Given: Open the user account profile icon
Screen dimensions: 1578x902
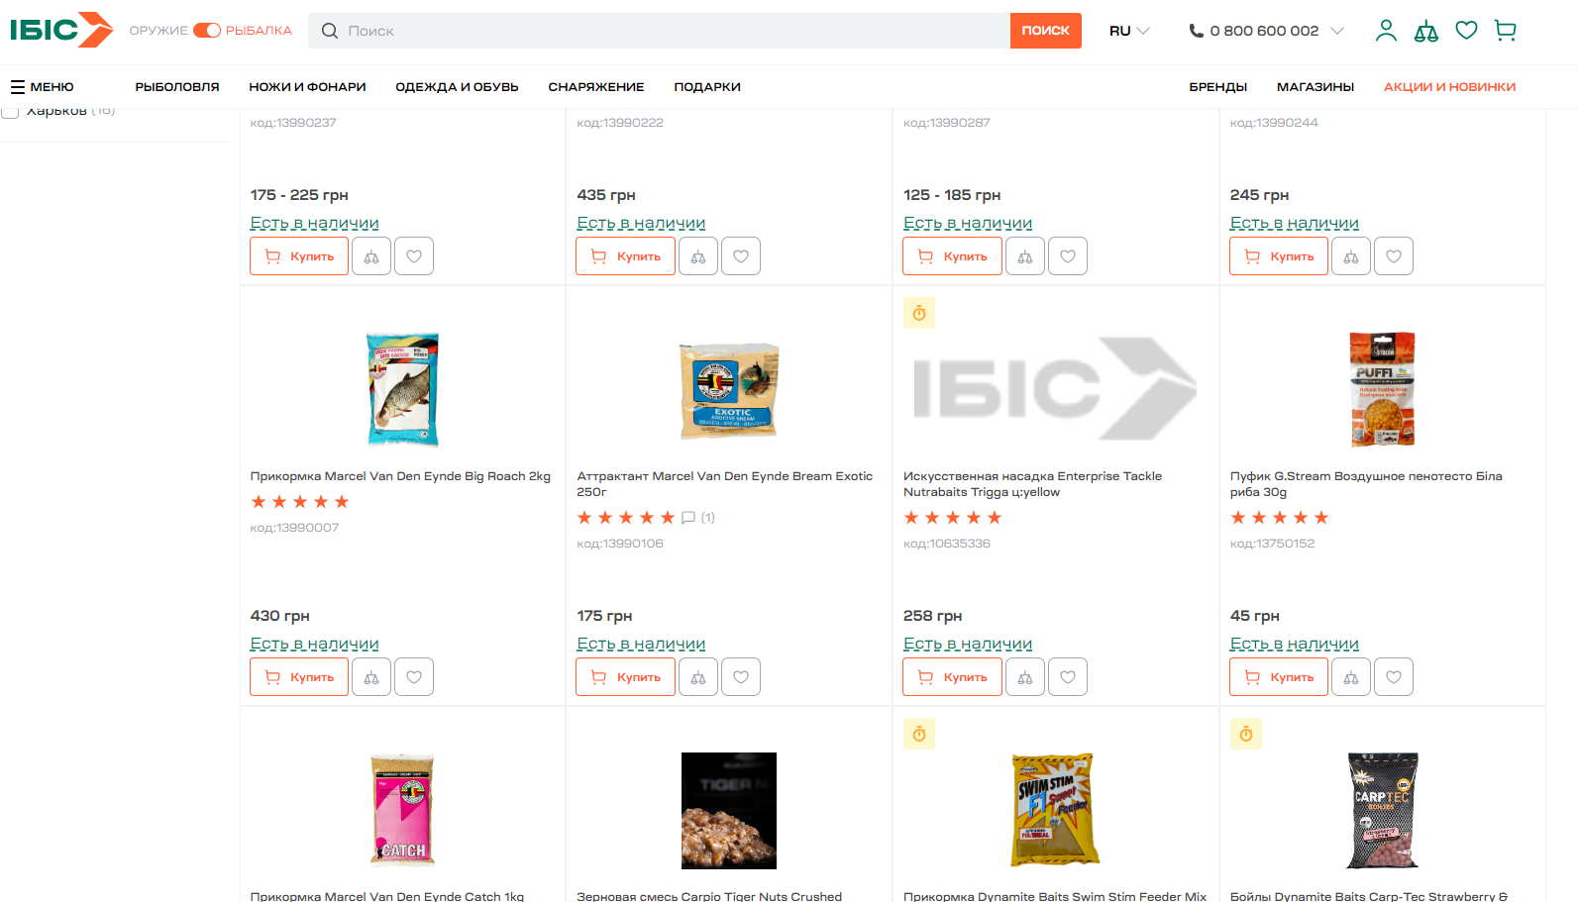Looking at the screenshot, I should 1386,31.
